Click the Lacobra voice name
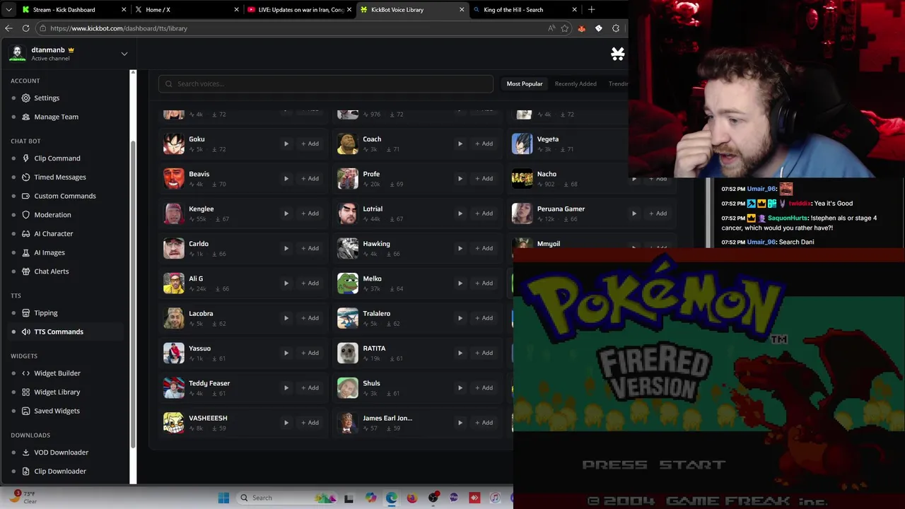Screen dimensions: 905x509 tap(201, 313)
